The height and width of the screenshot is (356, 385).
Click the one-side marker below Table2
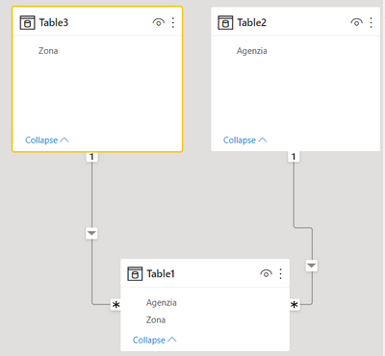coord(294,157)
